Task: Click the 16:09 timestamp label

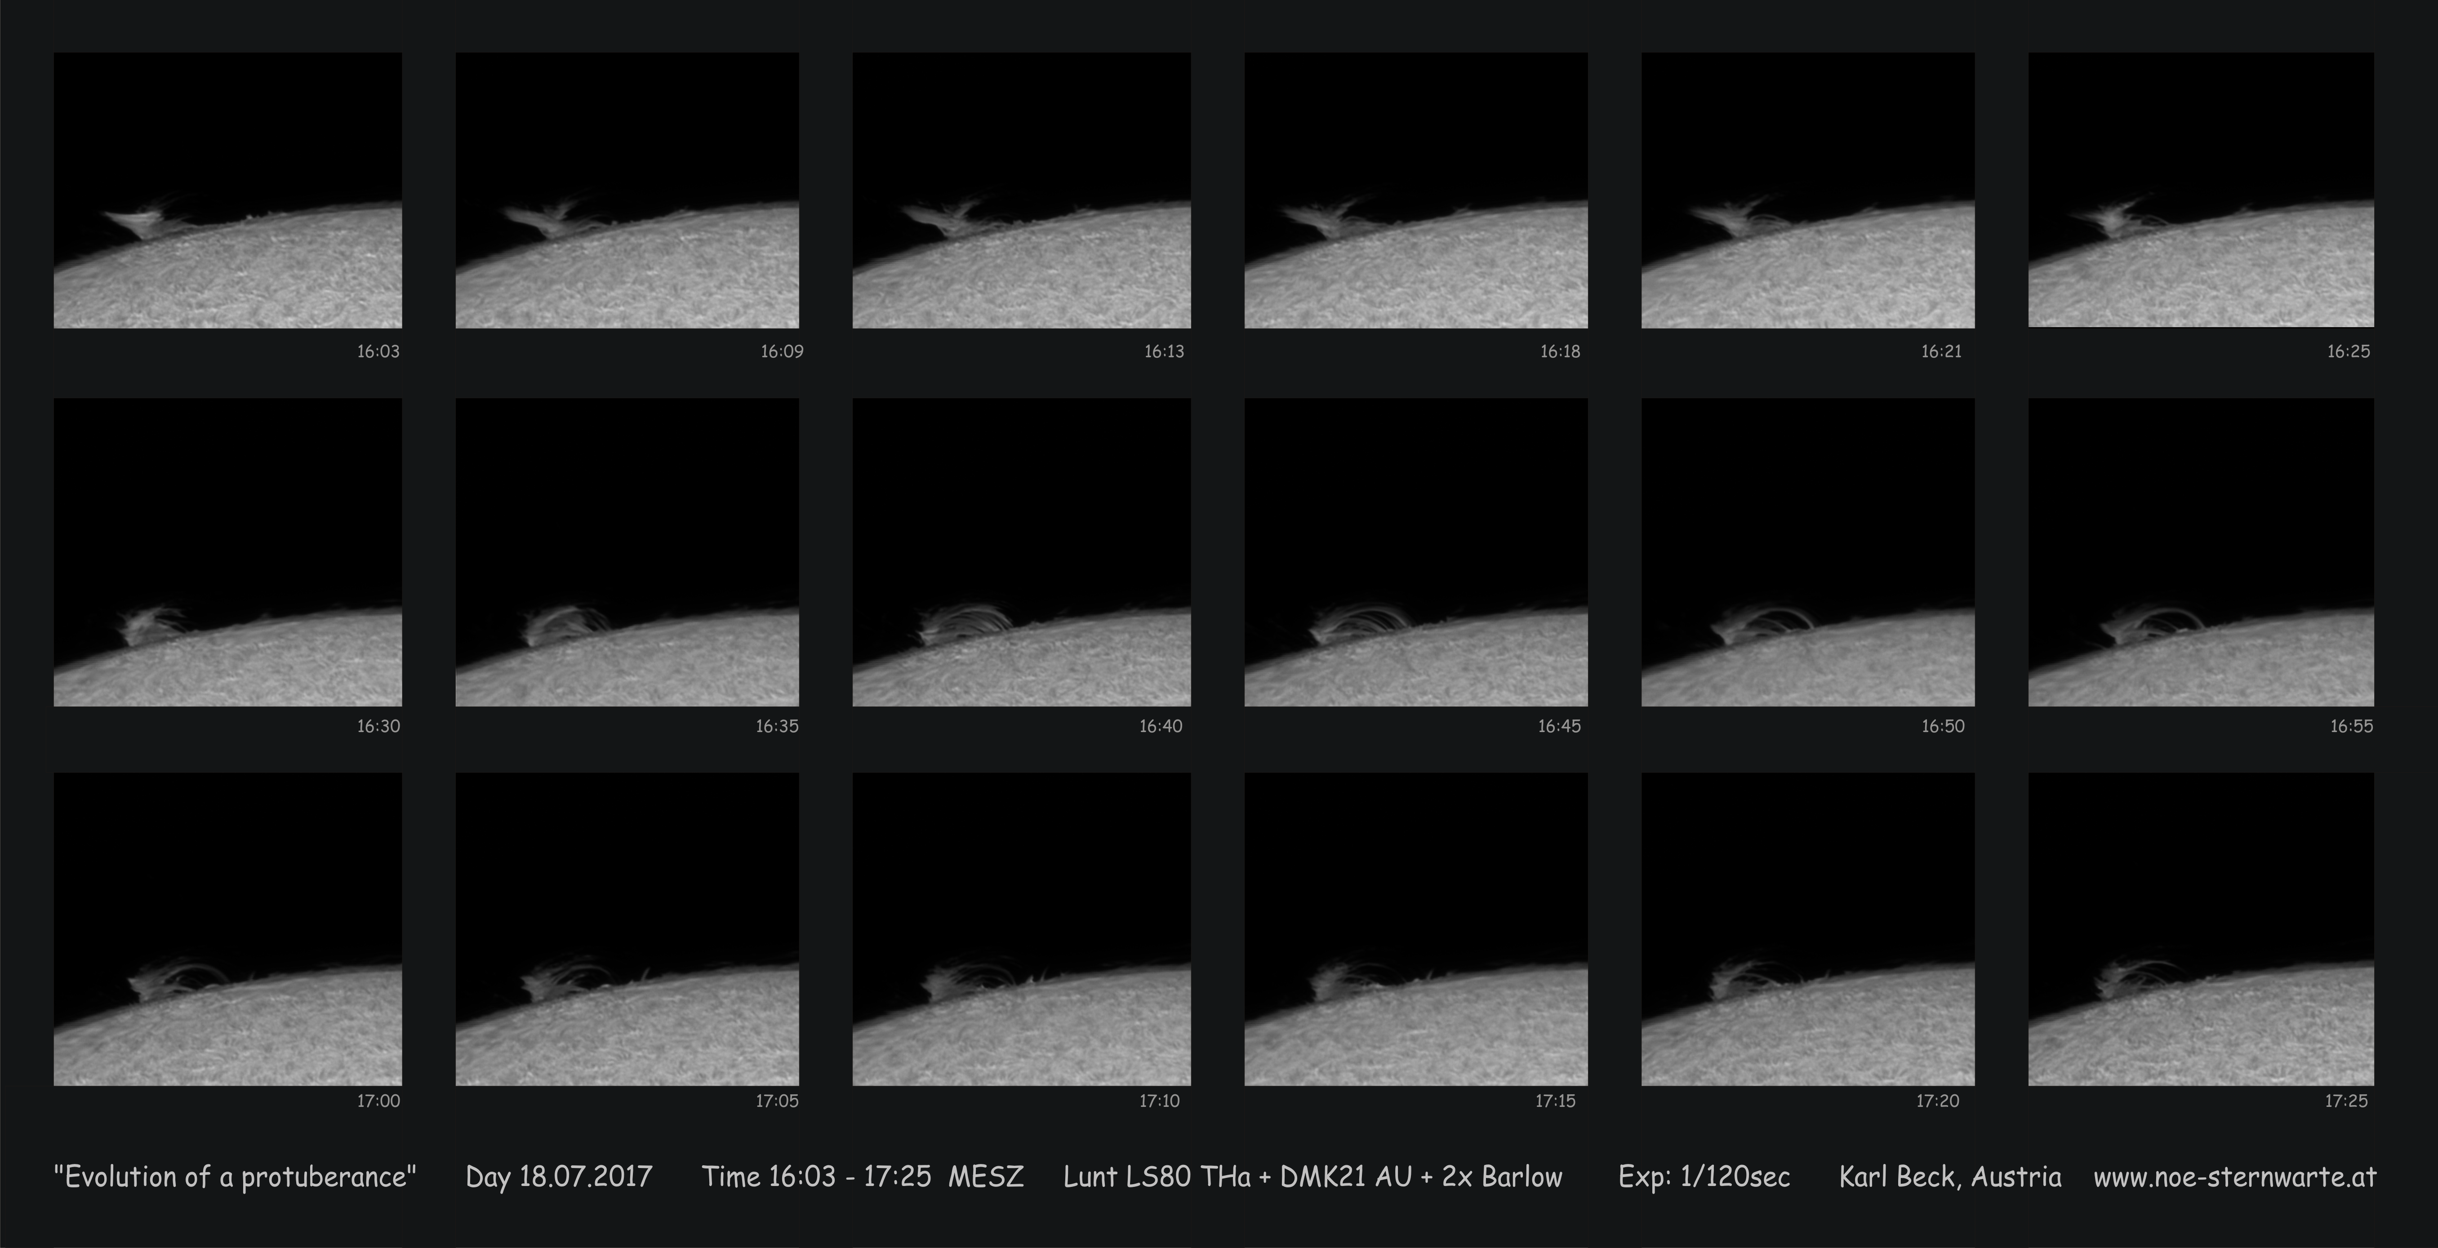Action: (782, 351)
